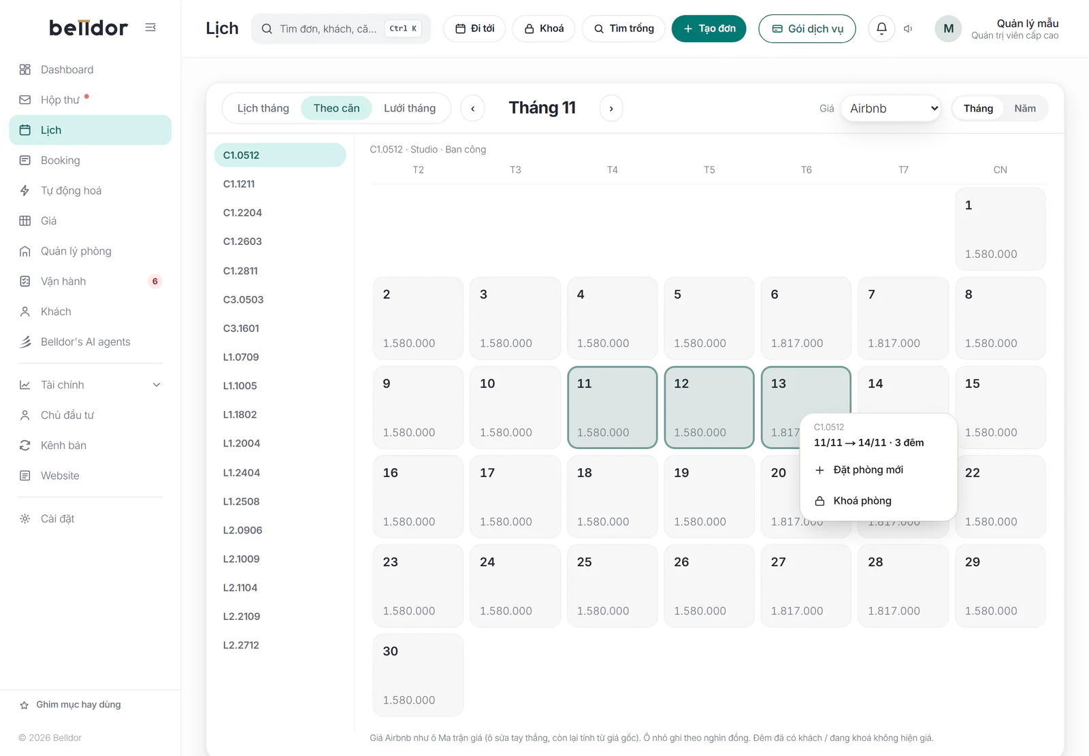
Task: Click the Ghim mục hay dùng star
Action: point(24,705)
